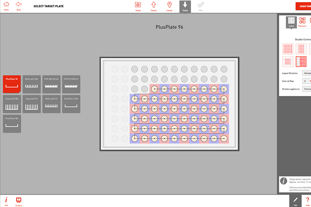Screen dimensions: 311x207
Task: Choose the PlusPlate 1536 plate
Action: pyautogui.click(x=71, y=104)
